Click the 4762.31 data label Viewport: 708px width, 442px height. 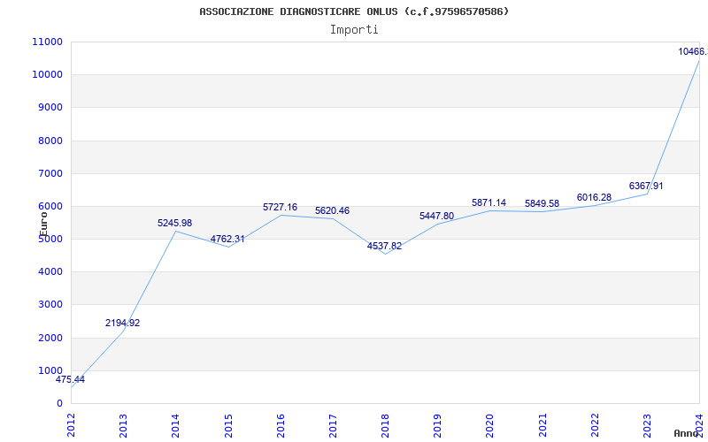(x=227, y=240)
